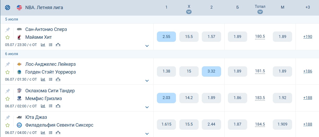Select odds 3.32 for Golden State win
Screen dimensions: 319x137
(211, 71)
